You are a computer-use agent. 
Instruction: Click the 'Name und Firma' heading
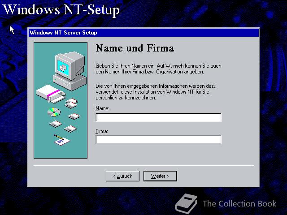pyautogui.click(x=135, y=48)
